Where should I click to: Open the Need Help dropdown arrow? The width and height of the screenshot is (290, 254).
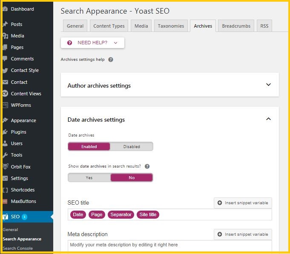[x=115, y=43]
